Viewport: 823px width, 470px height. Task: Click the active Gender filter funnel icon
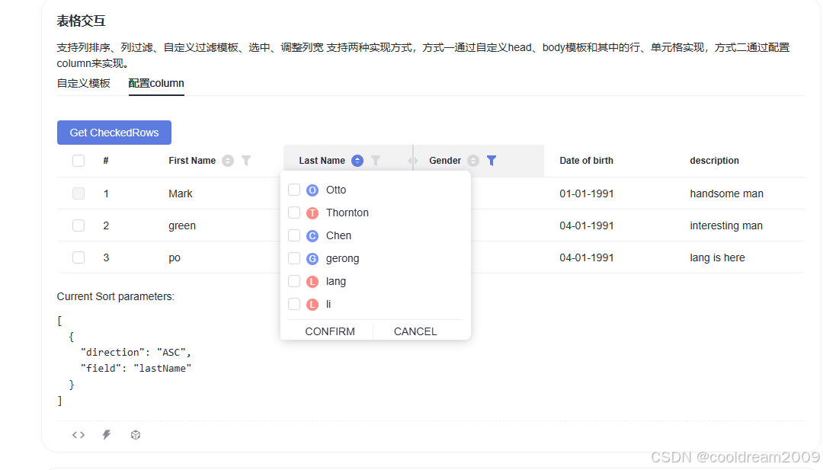point(491,160)
